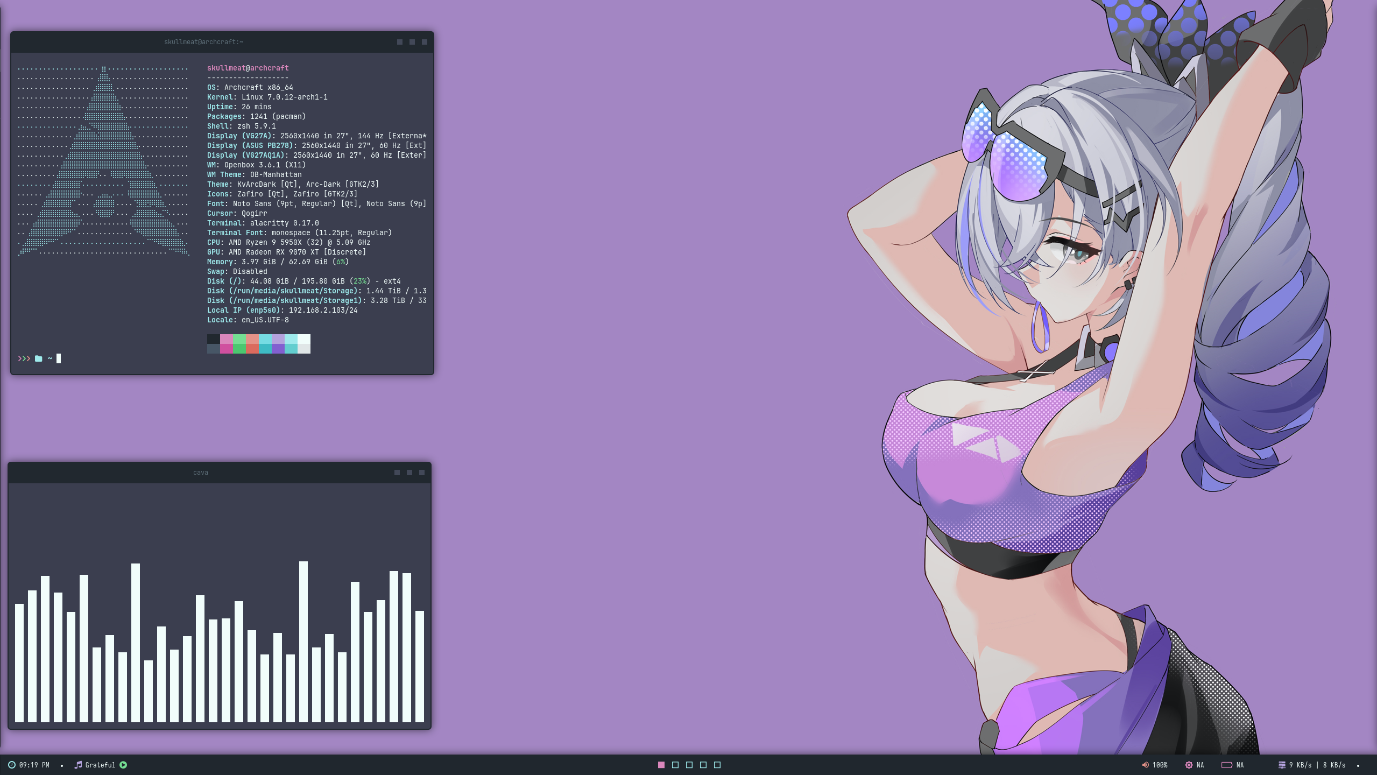Click the battery icon in the panel
Screen dimensions: 1377x775
click(1226, 765)
